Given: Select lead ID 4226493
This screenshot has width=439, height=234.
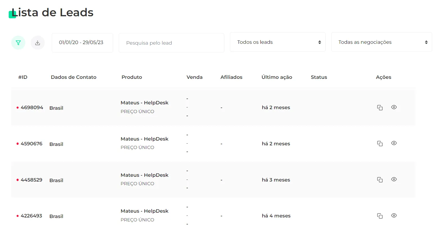Looking at the screenshot, I should [x=31, y=216].
